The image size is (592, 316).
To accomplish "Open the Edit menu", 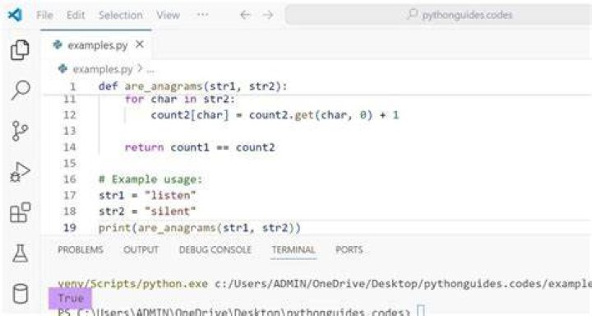I will (76, 15).
